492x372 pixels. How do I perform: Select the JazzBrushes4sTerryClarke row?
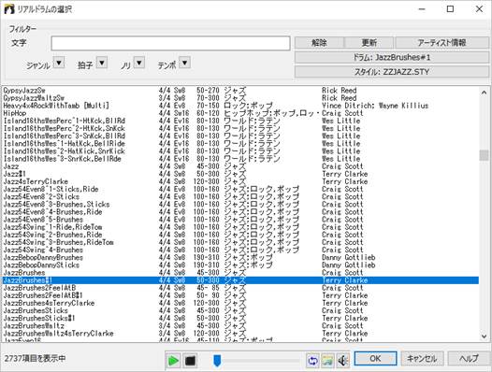pos(240,303)
